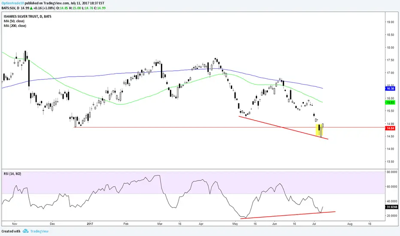Click the 13.50 price axis label

click(x=390, y=162)
